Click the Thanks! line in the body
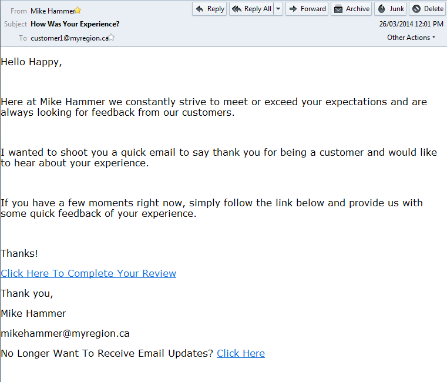 pyautogui.click(x=19, y=253)
